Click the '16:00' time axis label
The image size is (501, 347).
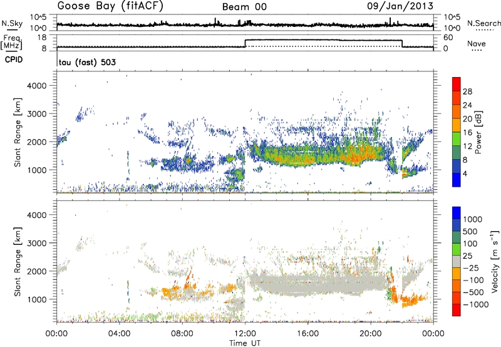point(307,334)
